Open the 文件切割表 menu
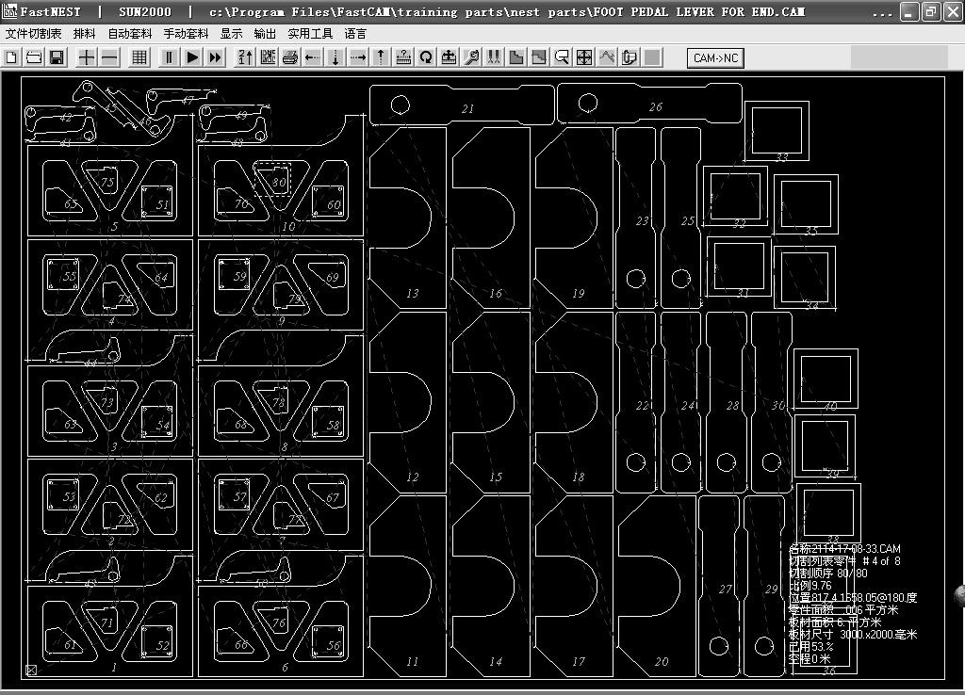This screenshot has height=695, width=965. tap(33, 33)
